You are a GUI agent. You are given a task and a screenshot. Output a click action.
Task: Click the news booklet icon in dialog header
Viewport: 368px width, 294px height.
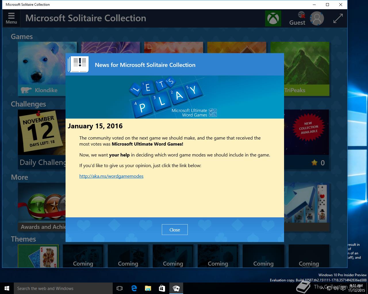78,64
